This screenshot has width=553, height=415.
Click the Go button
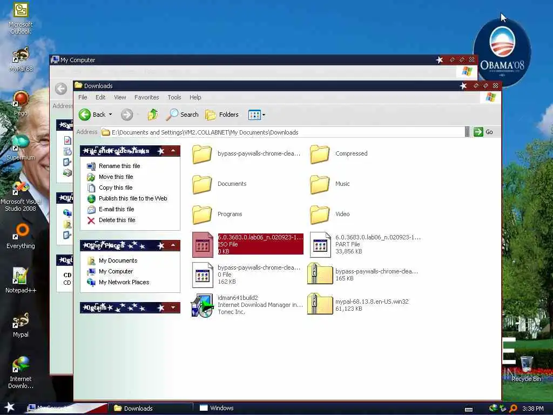483,132
